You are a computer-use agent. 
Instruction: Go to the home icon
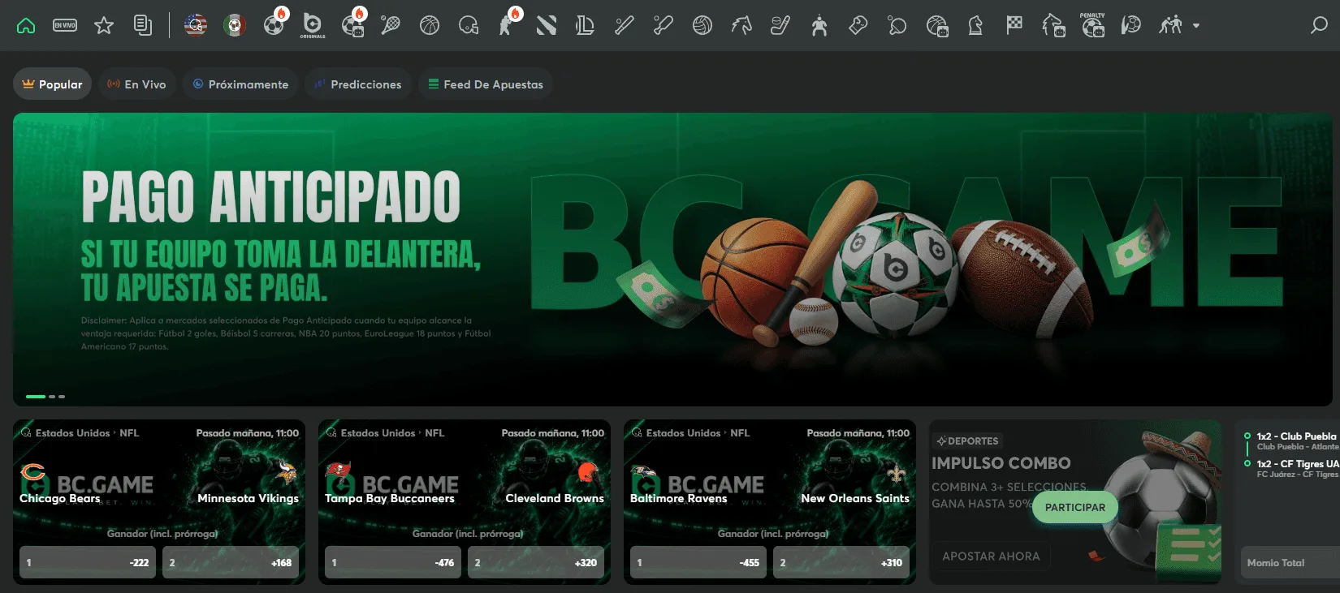[26, 26]
